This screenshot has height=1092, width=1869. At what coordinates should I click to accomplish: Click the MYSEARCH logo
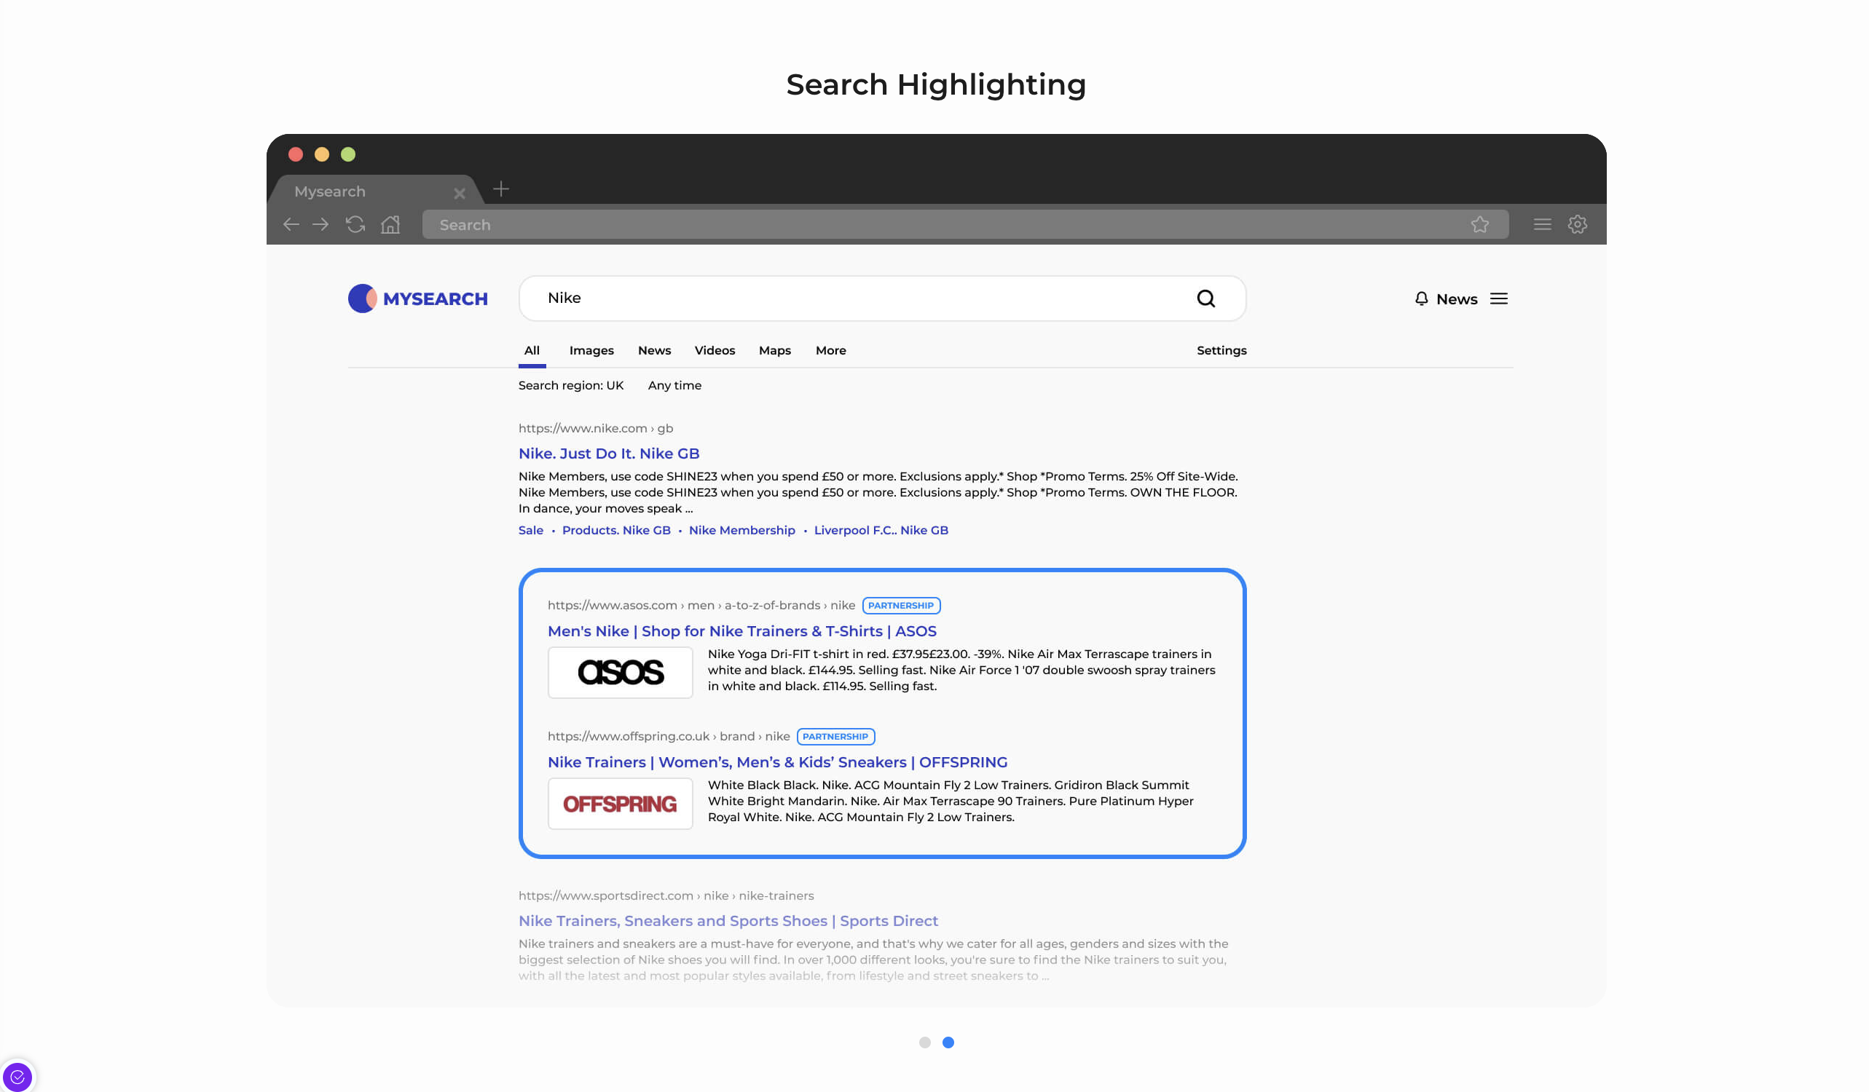tap(417, 298)
